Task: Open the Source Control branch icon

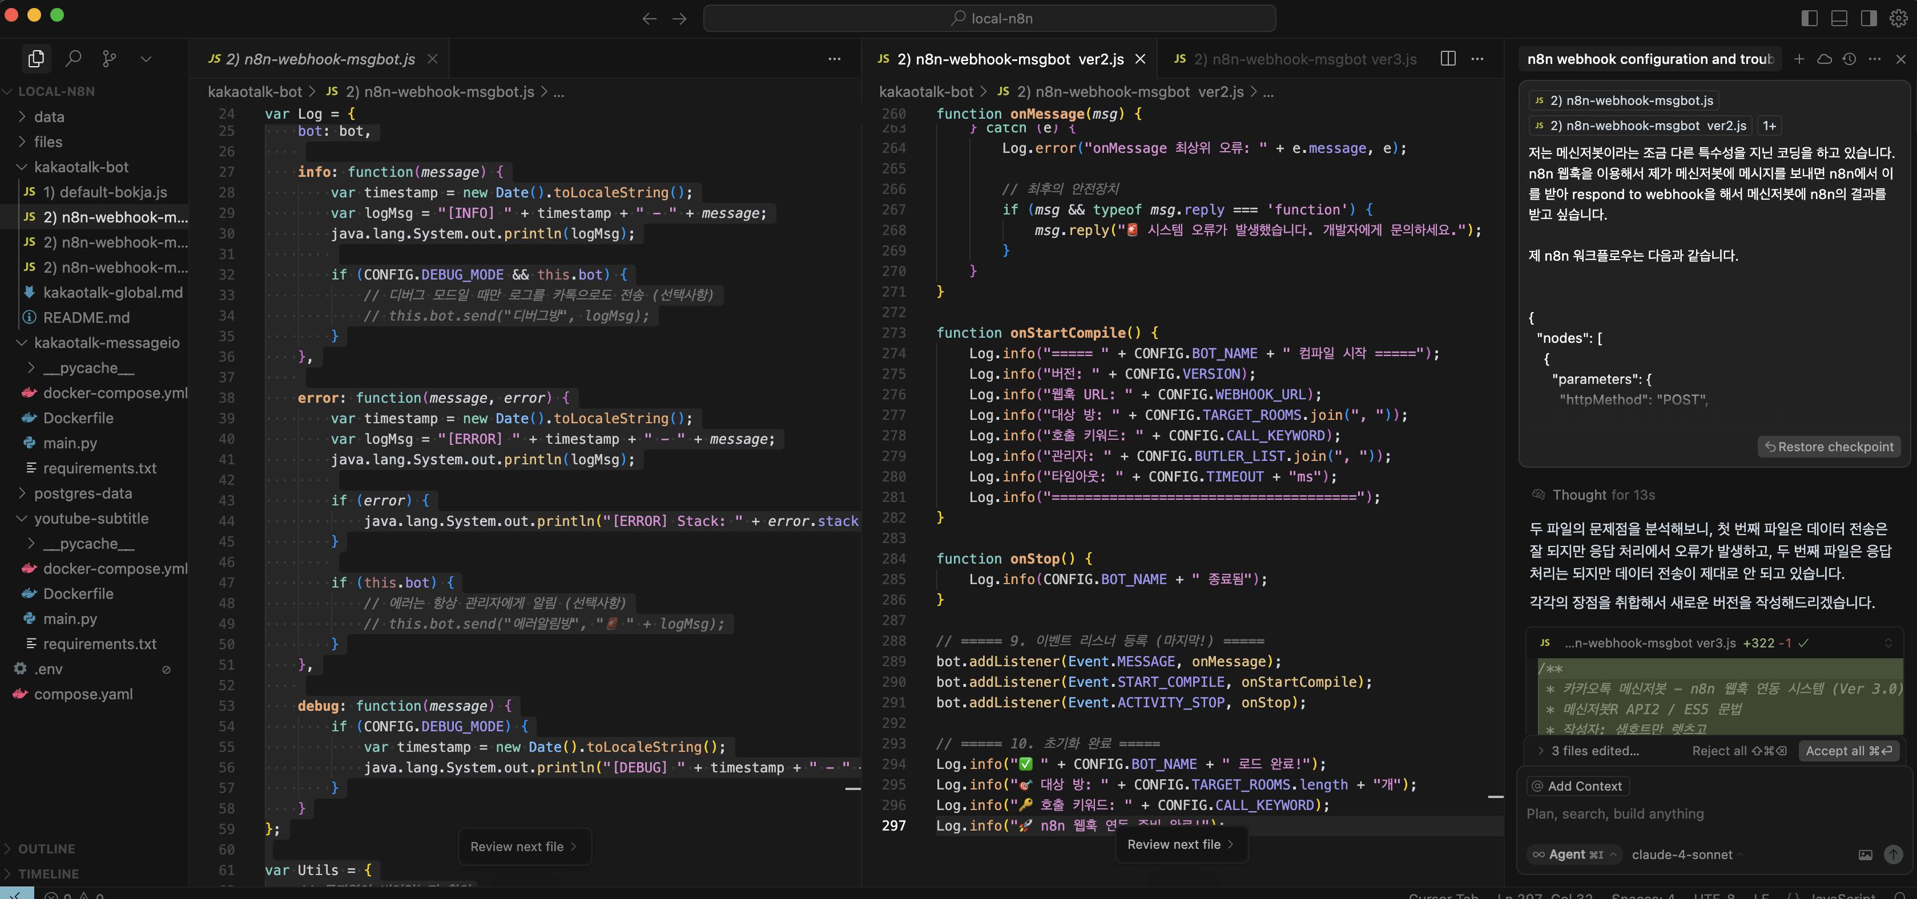Action: [x=110, y=58]
